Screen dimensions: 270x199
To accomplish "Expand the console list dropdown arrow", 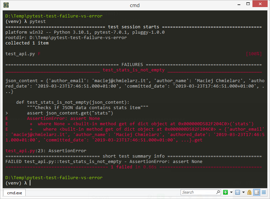I will pyautogui.click(x=243, y=192).
